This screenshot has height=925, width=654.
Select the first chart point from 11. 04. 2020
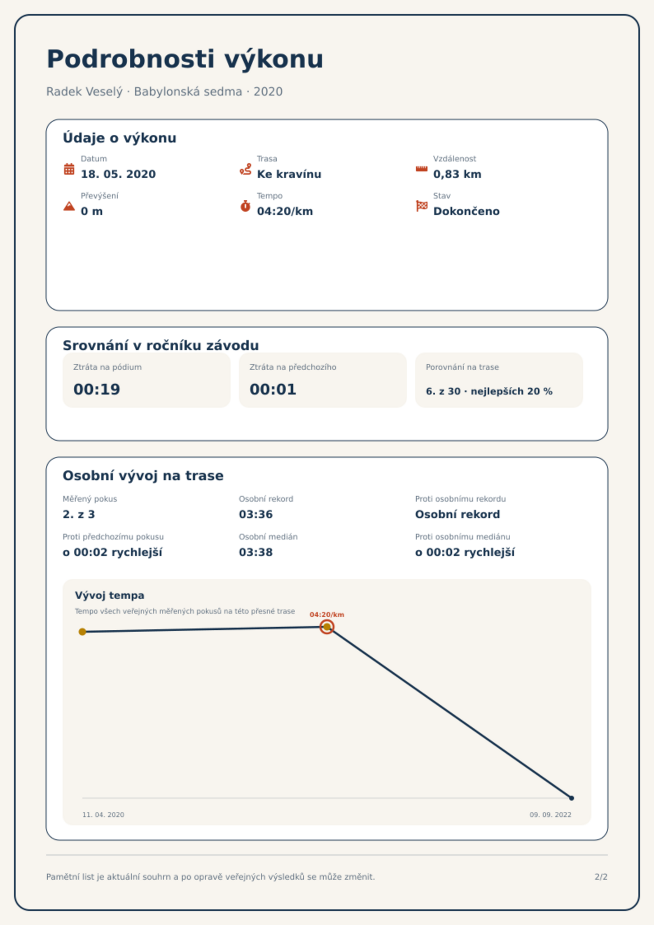tap(82, 632)
